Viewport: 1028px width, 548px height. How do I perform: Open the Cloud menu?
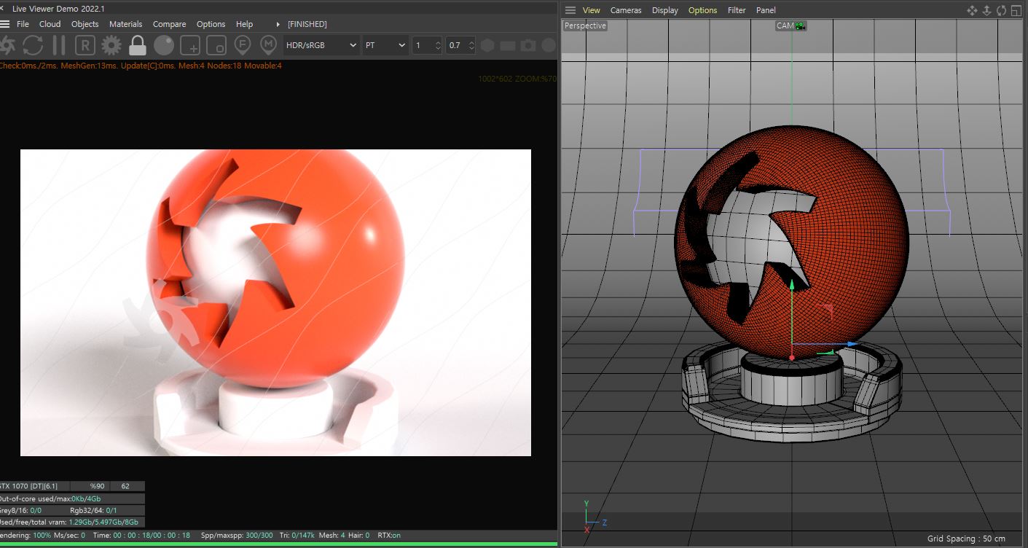(50, 24)
